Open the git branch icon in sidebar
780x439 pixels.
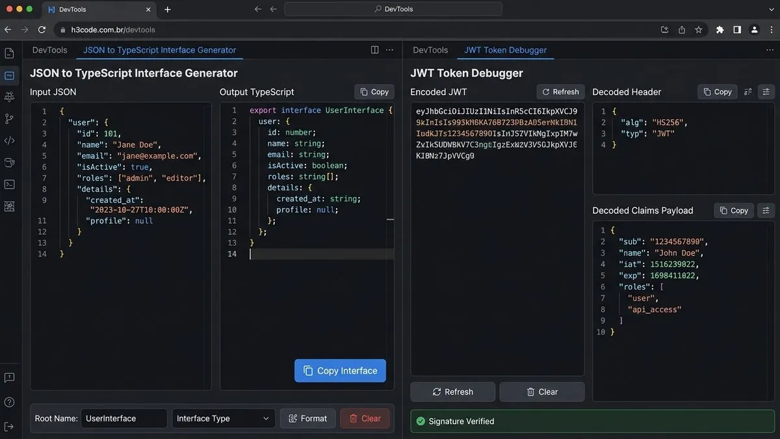click(9, 118)
